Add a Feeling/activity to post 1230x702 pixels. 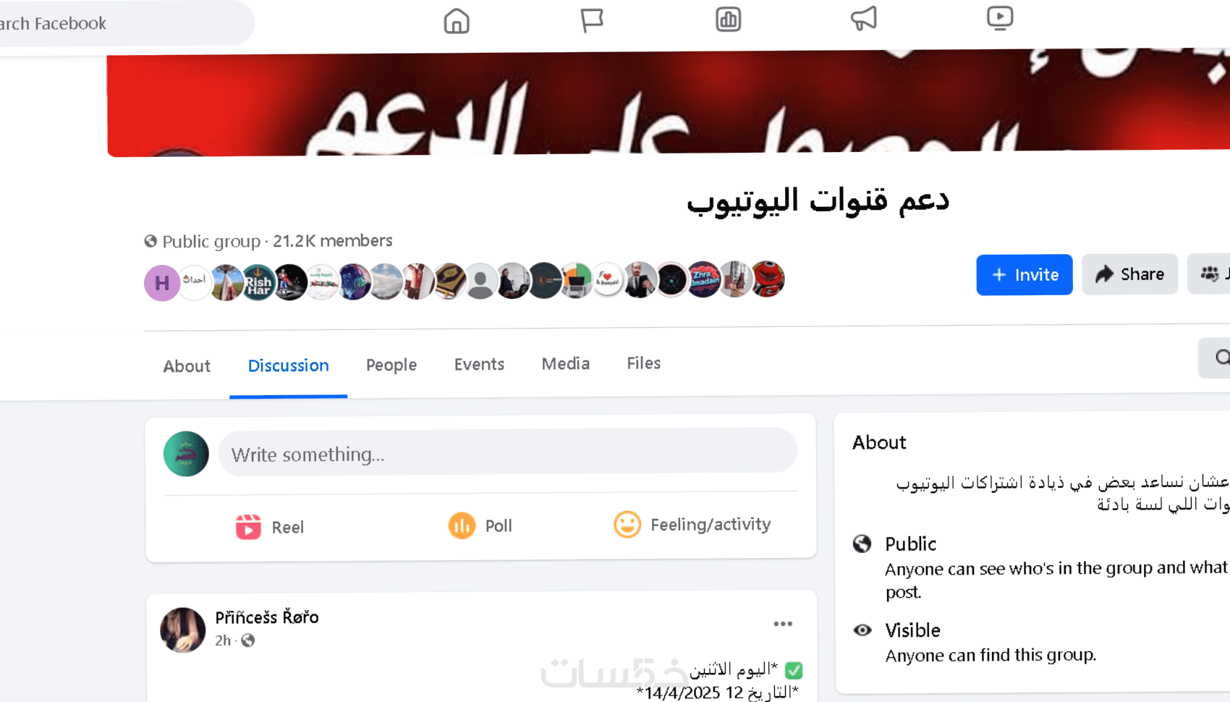pyautogui.click(x=692, y=524)
